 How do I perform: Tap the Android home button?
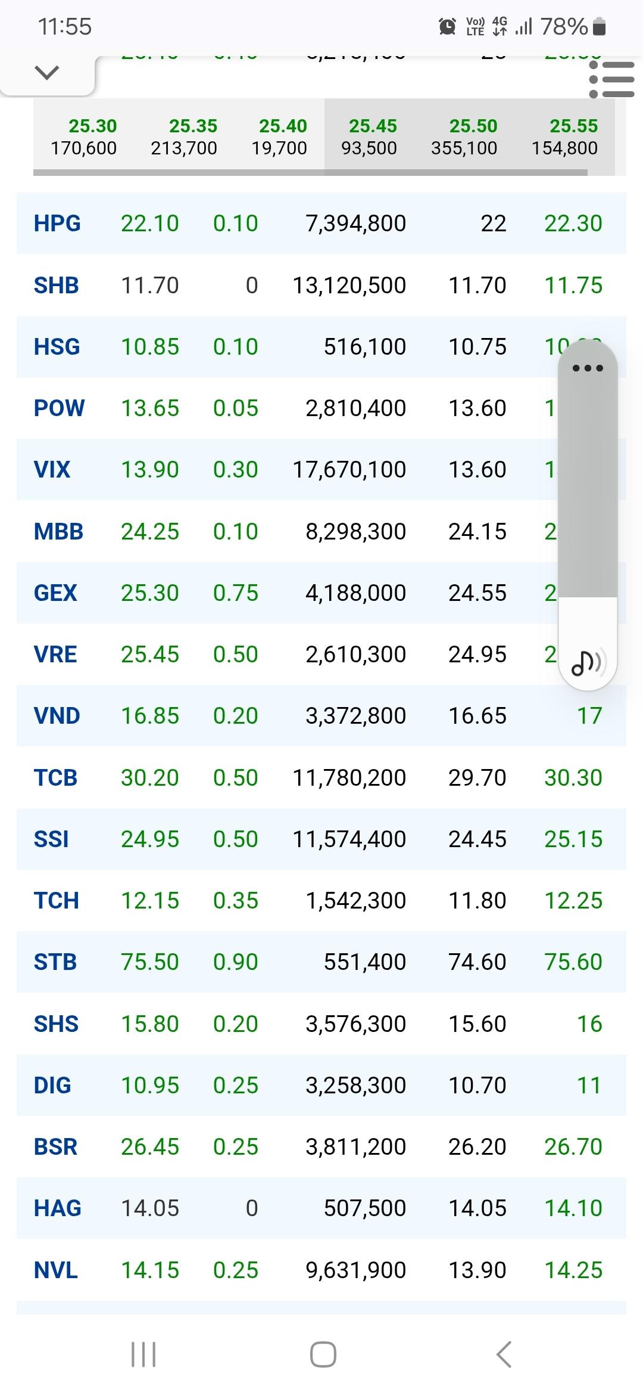click(323, 1354)
